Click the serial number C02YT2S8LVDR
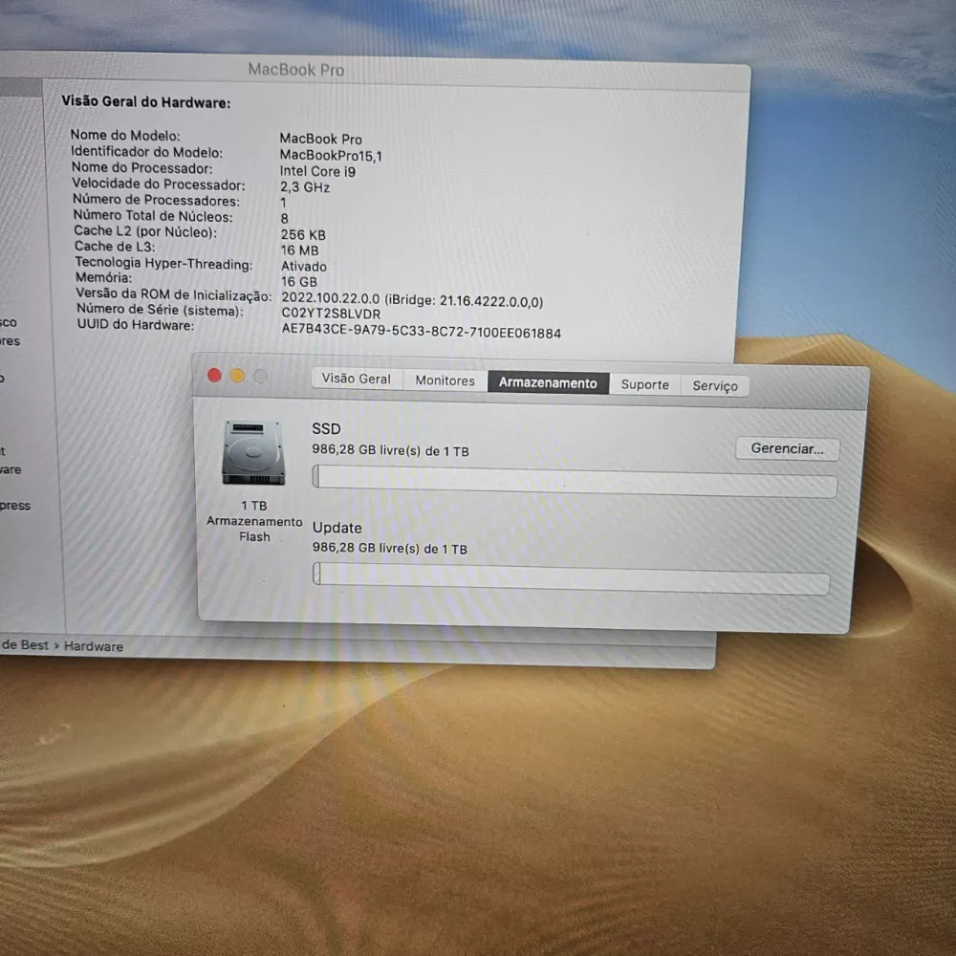 [331, 314]
